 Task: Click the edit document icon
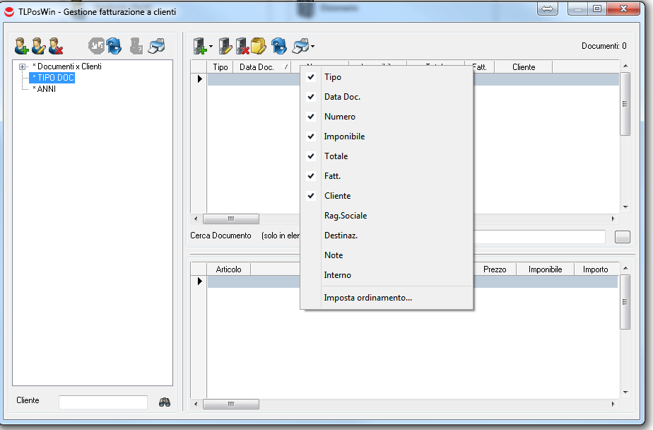point(225,47)
